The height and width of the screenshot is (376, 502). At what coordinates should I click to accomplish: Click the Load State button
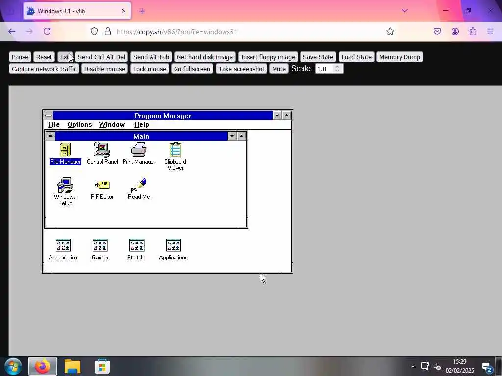pyautogui.click(x=356, y=57)
